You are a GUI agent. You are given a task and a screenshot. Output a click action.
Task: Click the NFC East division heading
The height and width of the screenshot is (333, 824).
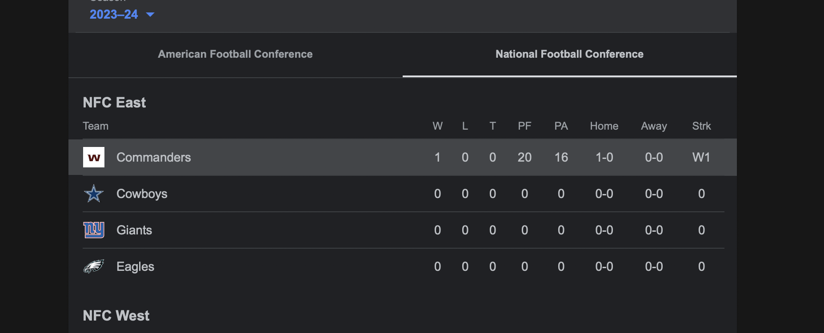click(x=114, y=103)
